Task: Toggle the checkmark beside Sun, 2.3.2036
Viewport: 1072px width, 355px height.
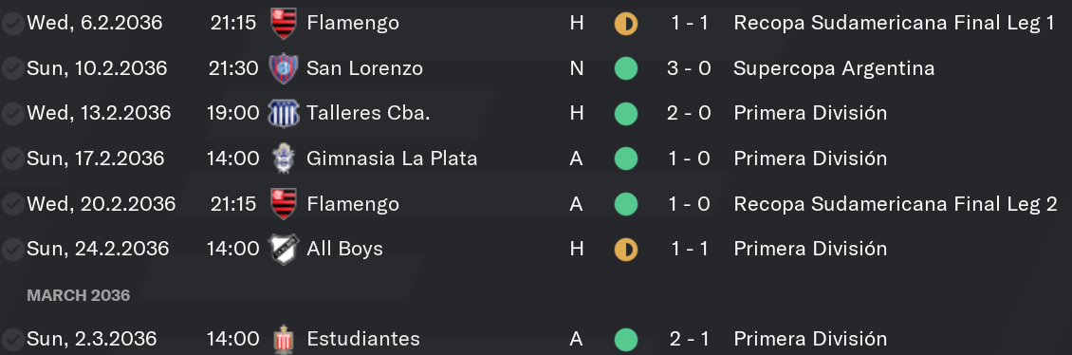Action: point(12,339)
